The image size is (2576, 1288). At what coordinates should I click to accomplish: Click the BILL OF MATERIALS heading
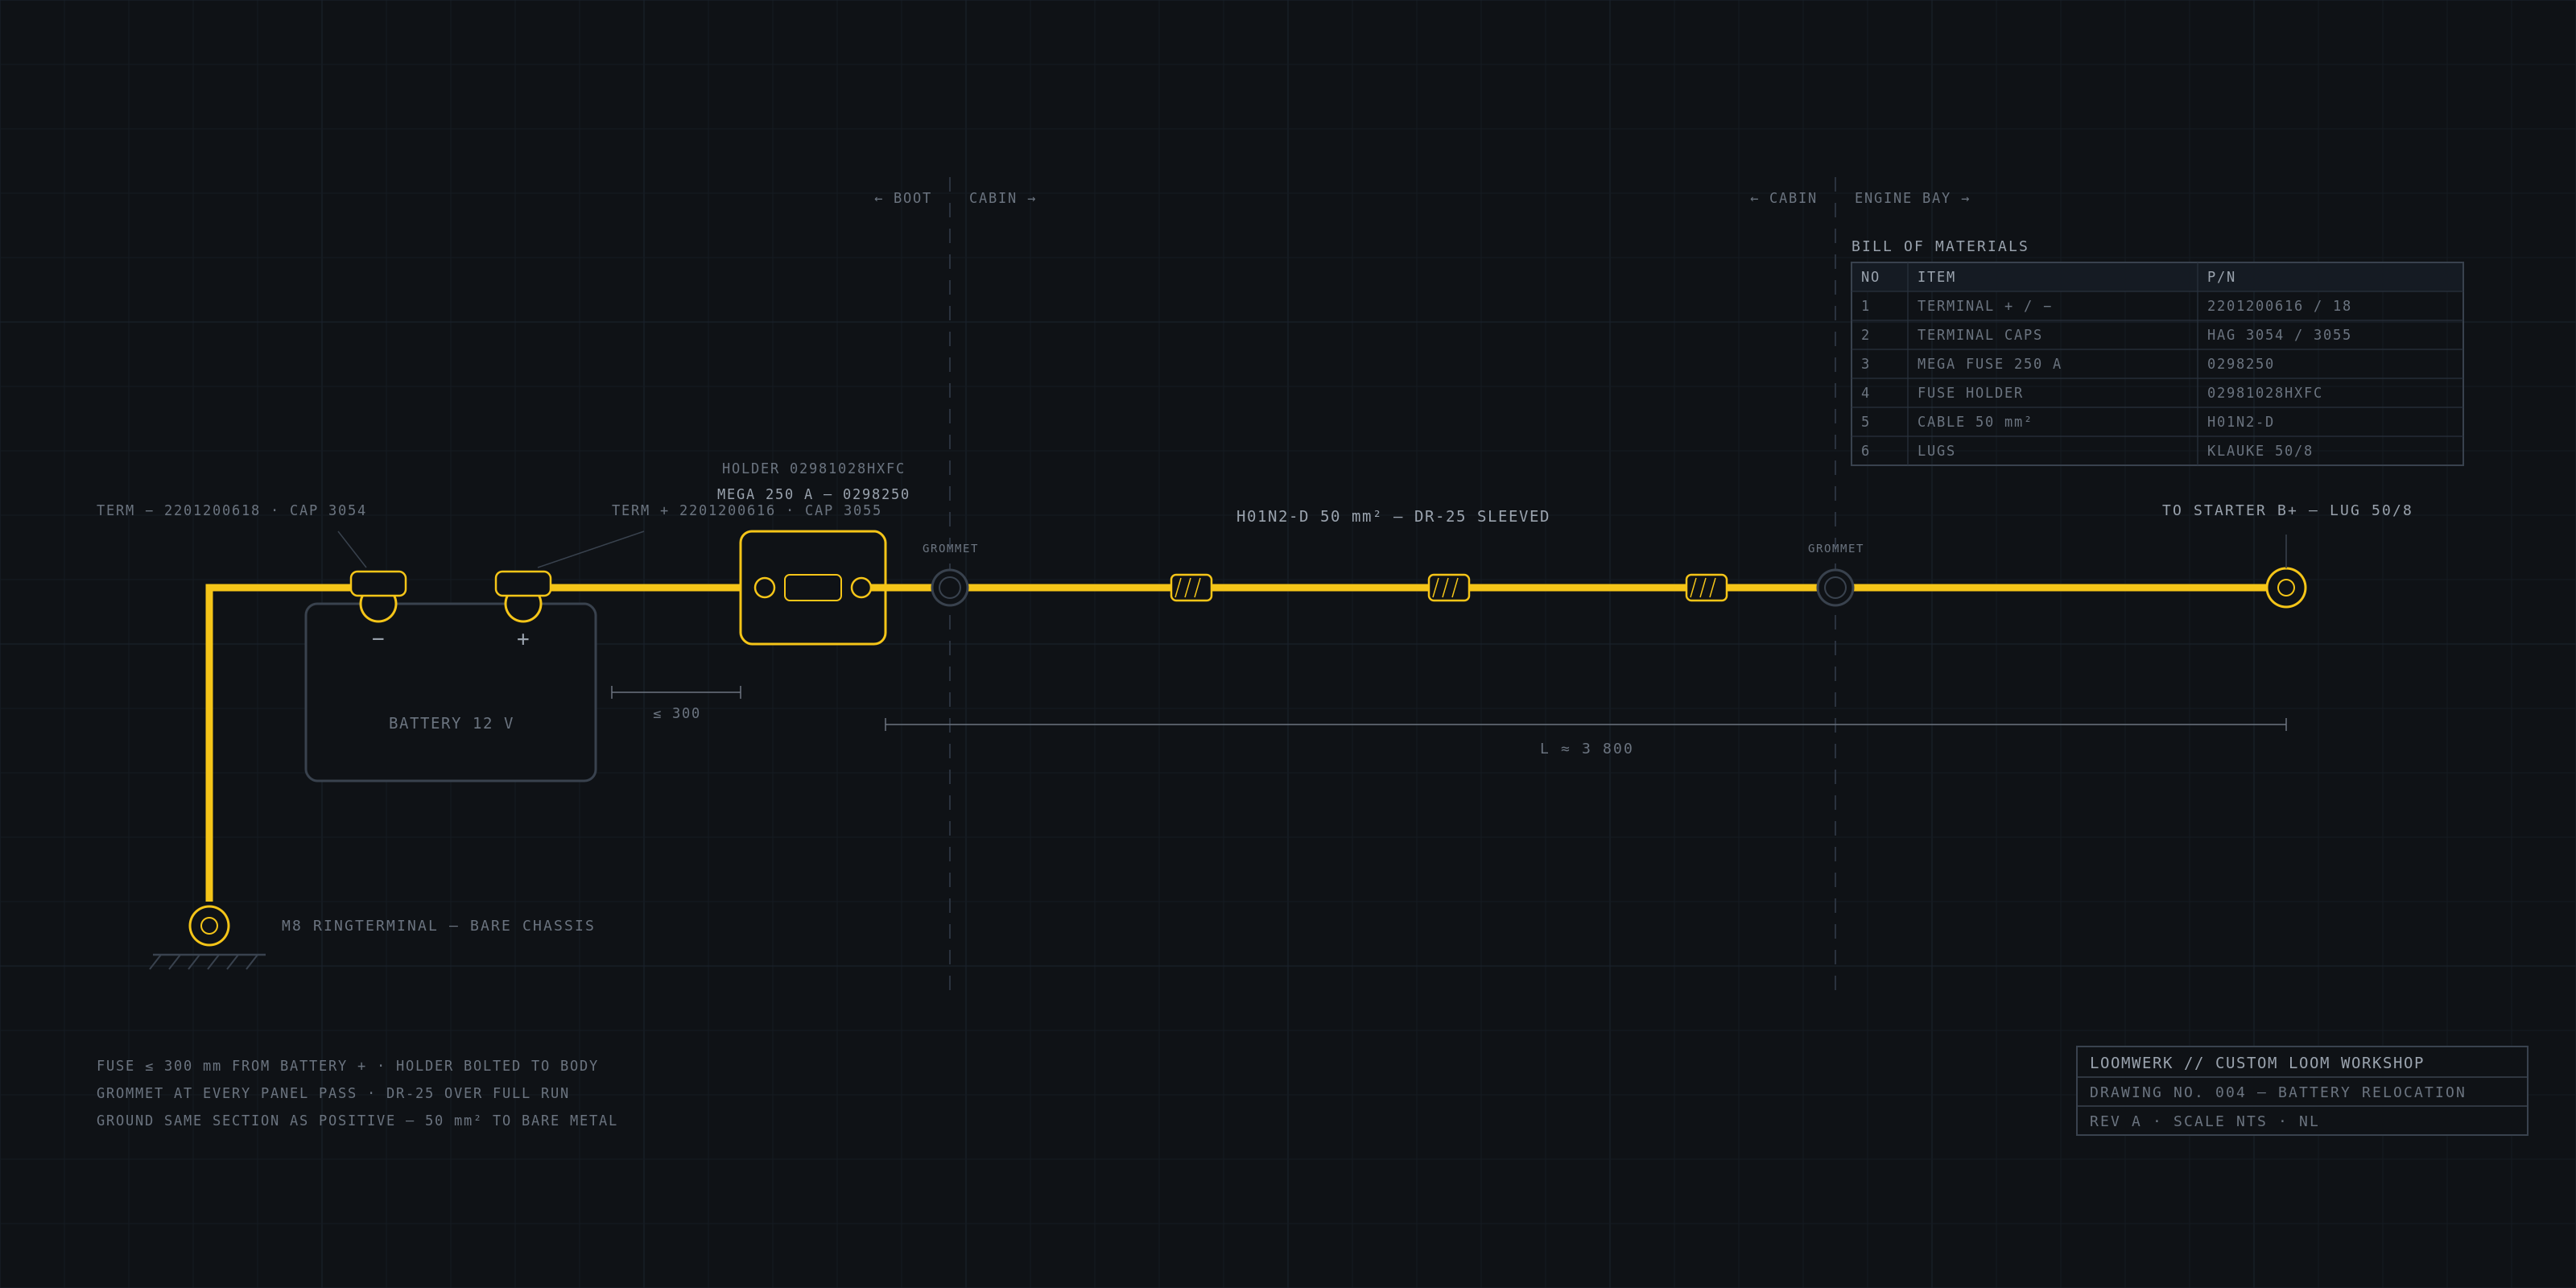(x=1940, y=246)
